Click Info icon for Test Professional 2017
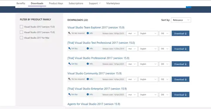The width and height of the screenshot is (211, 109). (x=88, y=48)
